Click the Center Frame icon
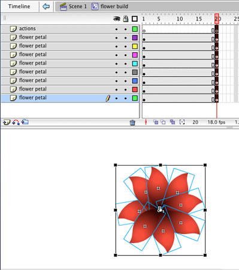 146,122
